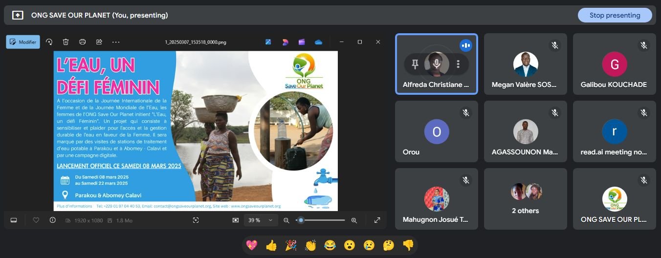Delete the image with the trash icon

click(x=66, y=42)
